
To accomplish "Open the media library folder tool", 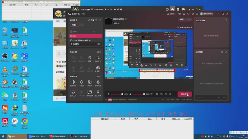I will [x=90, y=83].
